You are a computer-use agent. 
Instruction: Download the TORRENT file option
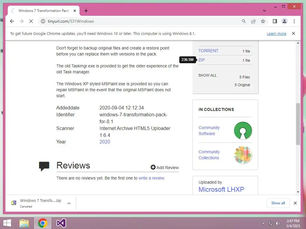coord(208,51)
